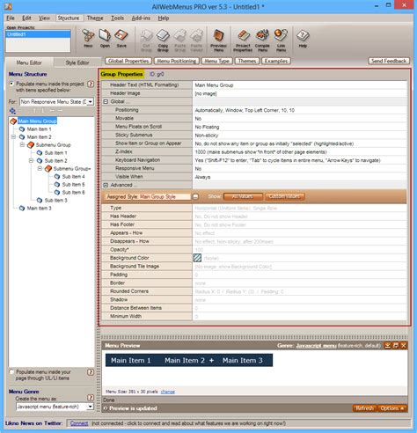Click the Save toolbar icon
The width and height of the screenshot is (417, 433).
click(x=121, y=38)
